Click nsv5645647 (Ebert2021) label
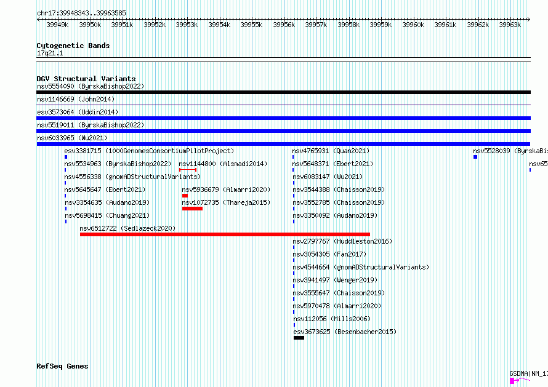Image resolution: width=548 pixels, height=387 pixels. coord(105,190)
